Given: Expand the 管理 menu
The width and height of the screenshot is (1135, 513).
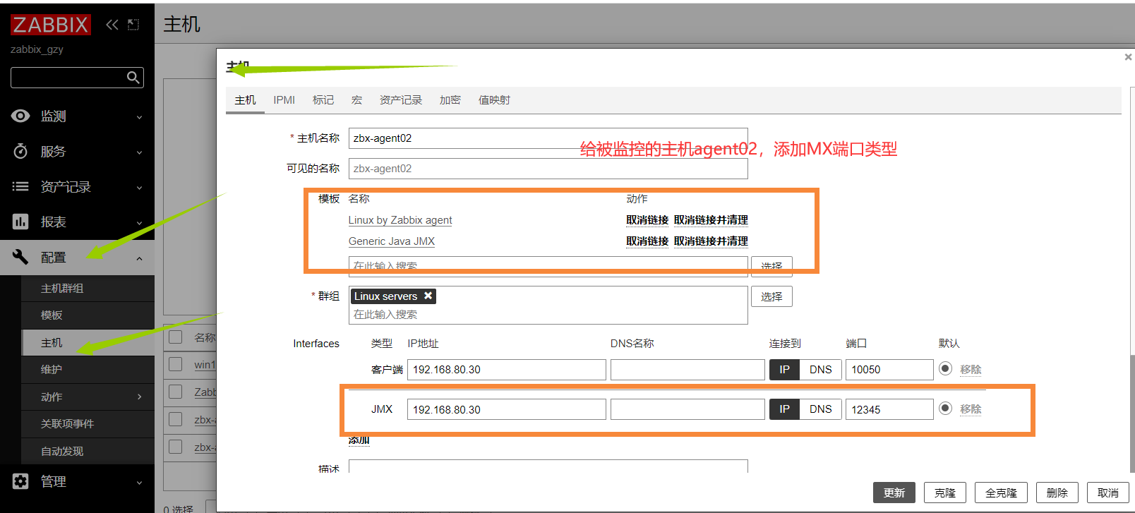Looking at the screenshot, I should click(139, 483).
